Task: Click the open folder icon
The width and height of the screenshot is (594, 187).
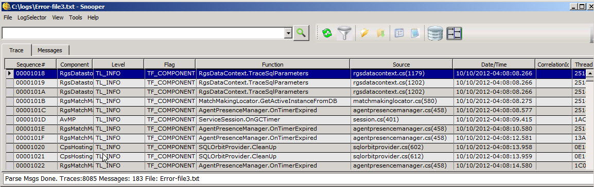Action: pos(364,33)
